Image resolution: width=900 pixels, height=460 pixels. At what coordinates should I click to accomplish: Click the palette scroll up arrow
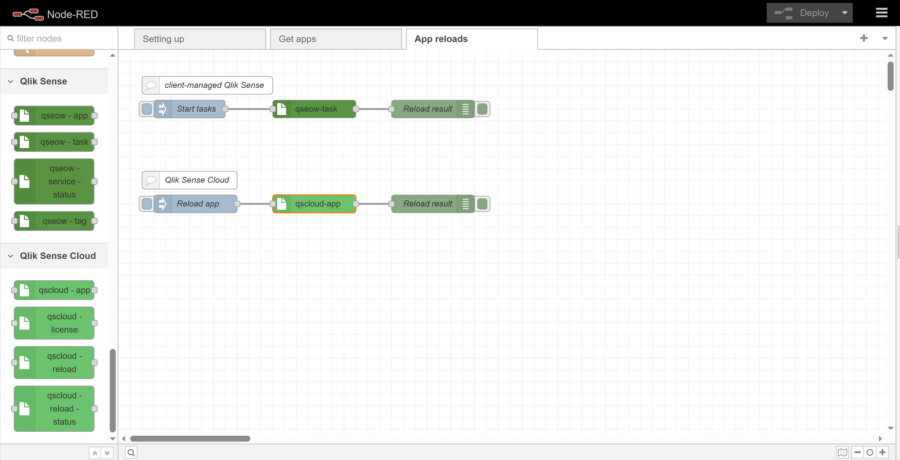[112, 55]
